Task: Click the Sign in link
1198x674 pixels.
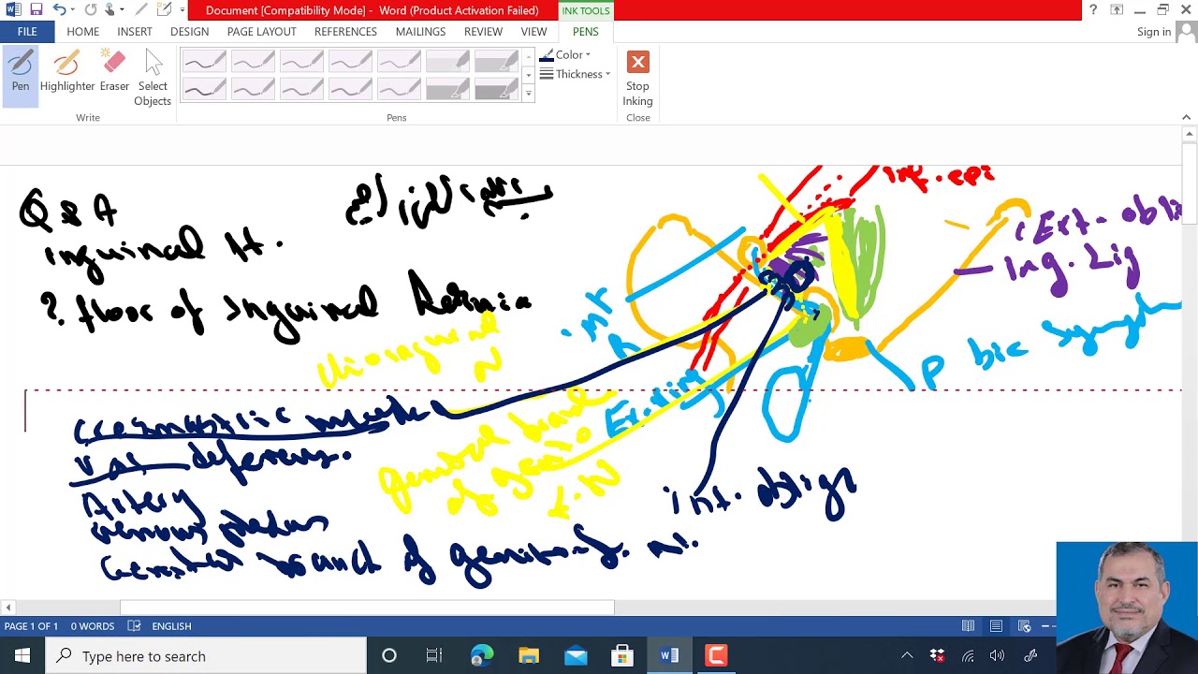Action: click(x=1153, y=32)
